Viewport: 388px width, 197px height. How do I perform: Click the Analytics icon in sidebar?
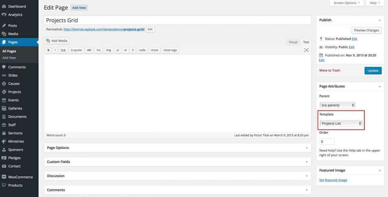click(x=4, y=15)
